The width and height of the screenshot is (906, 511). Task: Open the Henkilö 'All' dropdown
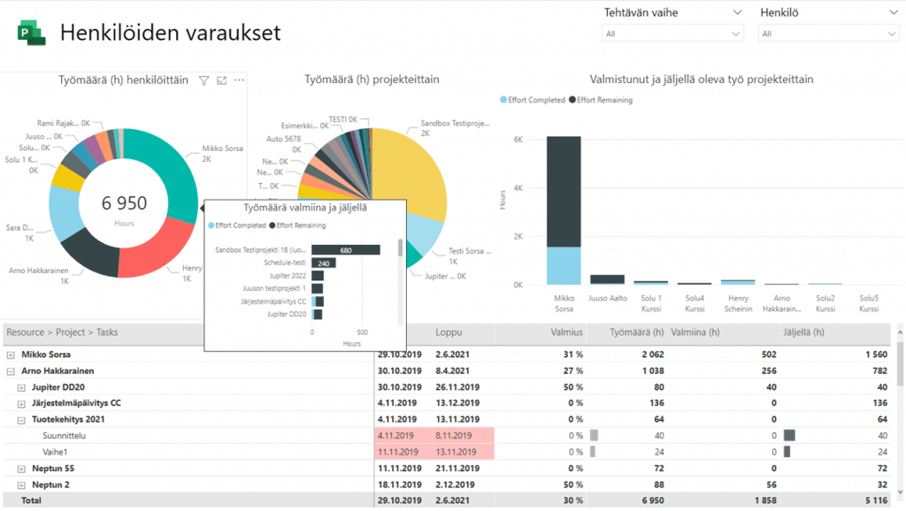tap(829, 34)
